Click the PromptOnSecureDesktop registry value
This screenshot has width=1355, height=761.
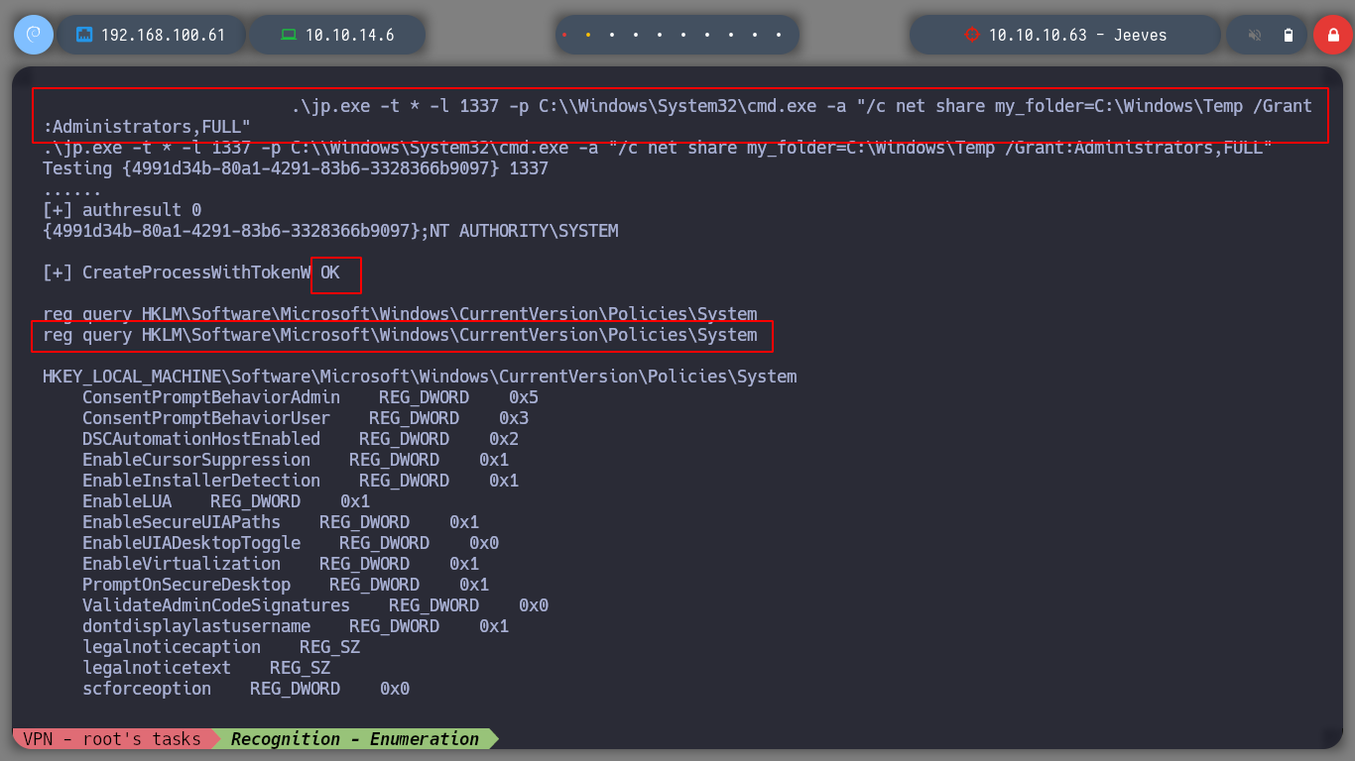(286, 585)
